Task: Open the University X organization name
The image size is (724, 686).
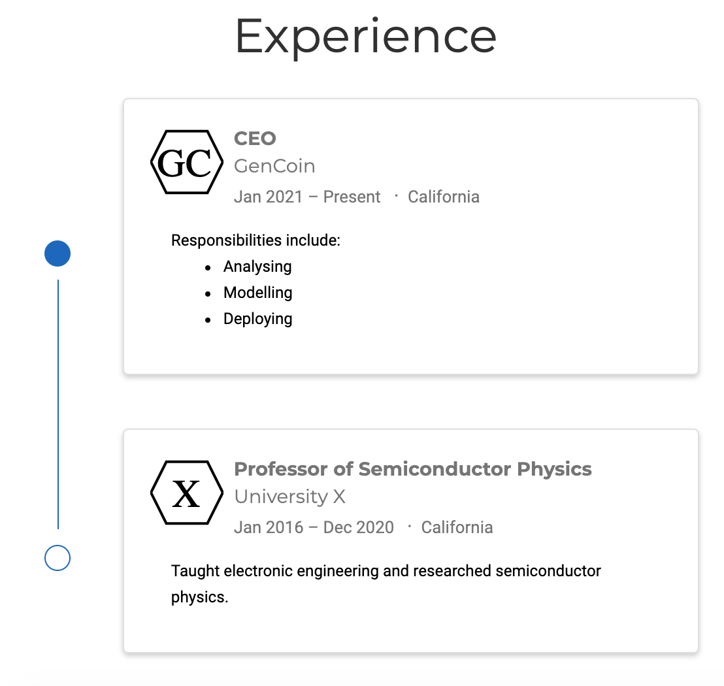Action: (x=289, y=497)
